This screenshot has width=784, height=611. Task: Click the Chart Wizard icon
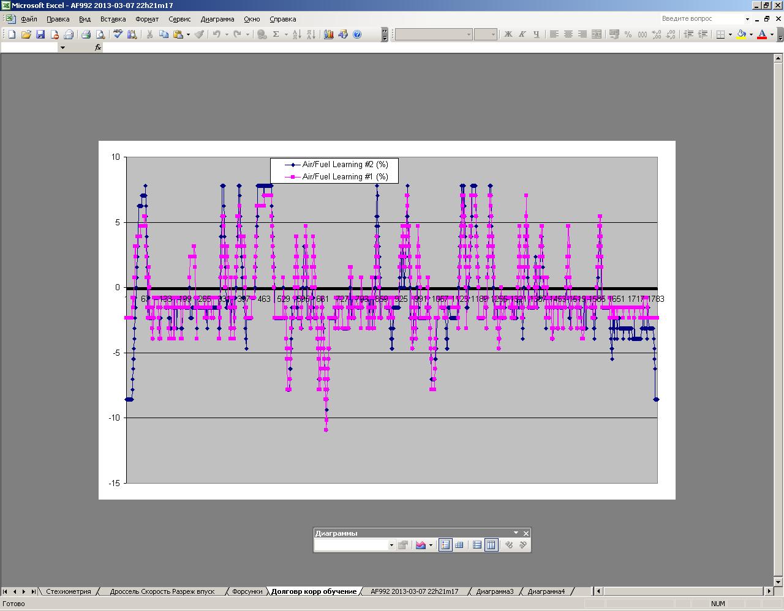[x=329, y=34]
